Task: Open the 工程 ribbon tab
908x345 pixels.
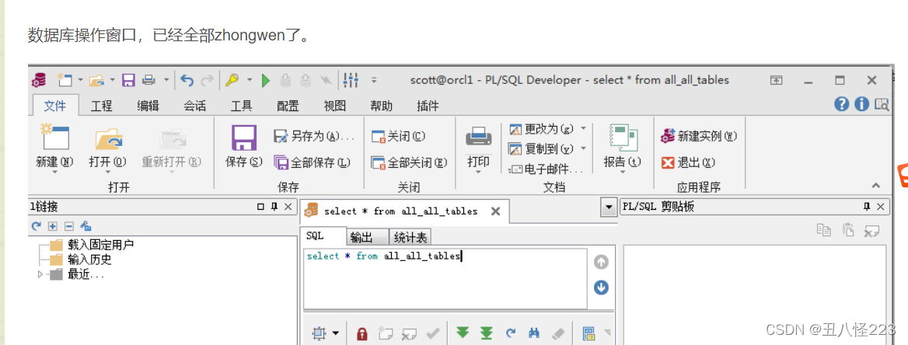Action: (102, 106)
